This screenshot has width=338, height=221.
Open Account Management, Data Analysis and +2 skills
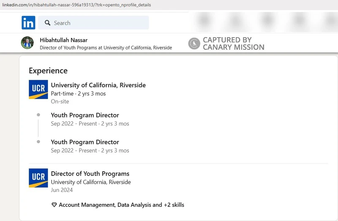(x=121, y=205)
